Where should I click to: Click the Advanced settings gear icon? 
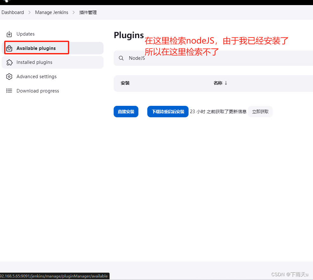tap(9, 77)
